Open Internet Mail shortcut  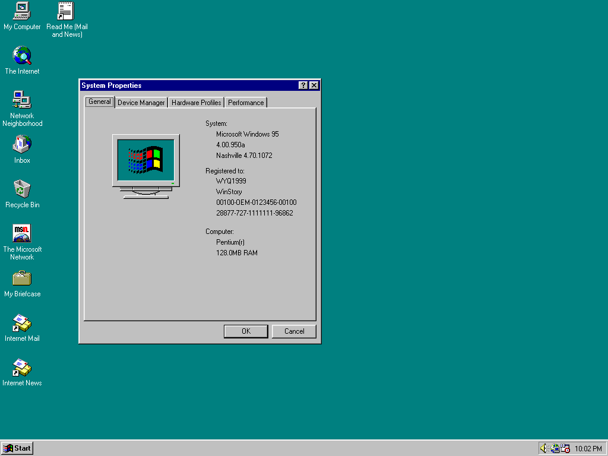click(x=22, y=324)
